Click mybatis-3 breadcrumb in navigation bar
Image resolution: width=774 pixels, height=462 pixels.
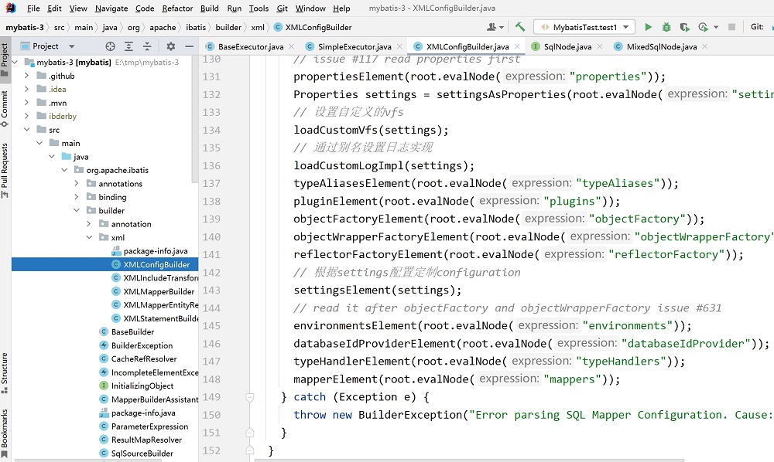click(25, 27)
